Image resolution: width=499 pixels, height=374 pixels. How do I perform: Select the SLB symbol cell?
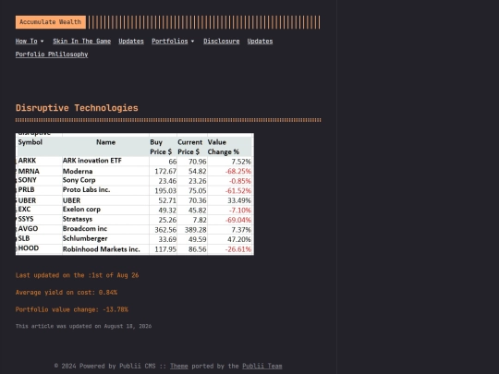(x=24, y=238)
